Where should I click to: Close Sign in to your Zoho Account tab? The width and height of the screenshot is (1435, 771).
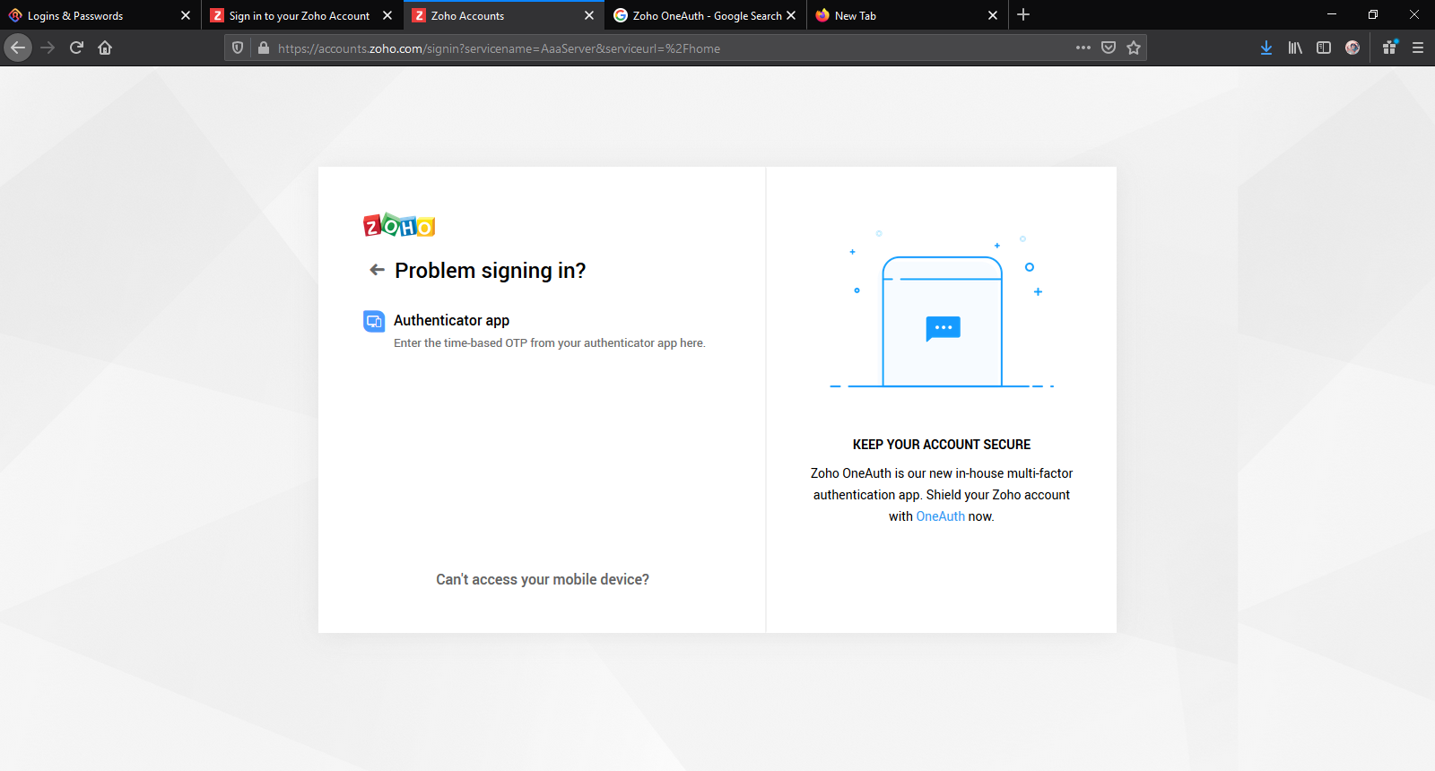387,15
